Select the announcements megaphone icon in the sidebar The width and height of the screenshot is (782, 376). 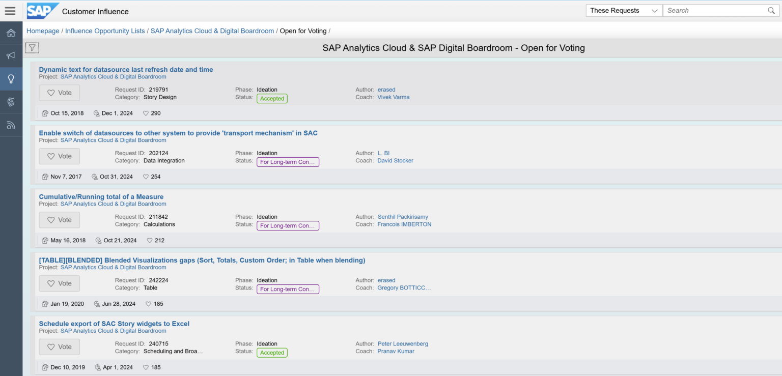click(11, 55)
